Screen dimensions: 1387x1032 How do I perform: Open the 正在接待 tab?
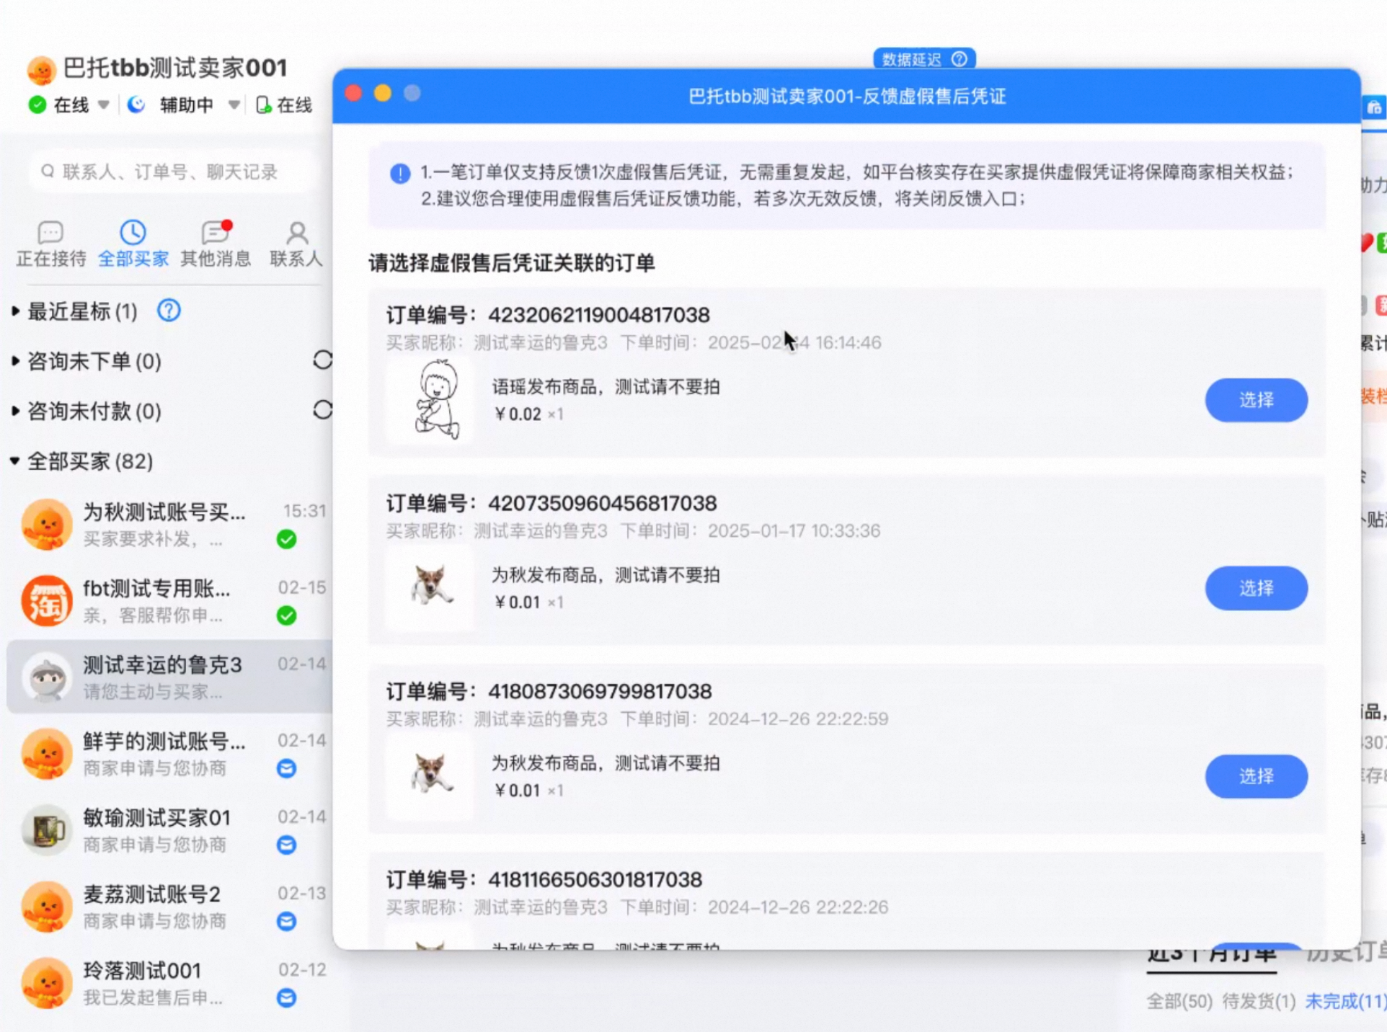pos(50,244)
